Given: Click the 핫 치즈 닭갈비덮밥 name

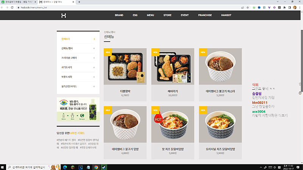Looking at the screenshot, I should click(x=173, y=149).
